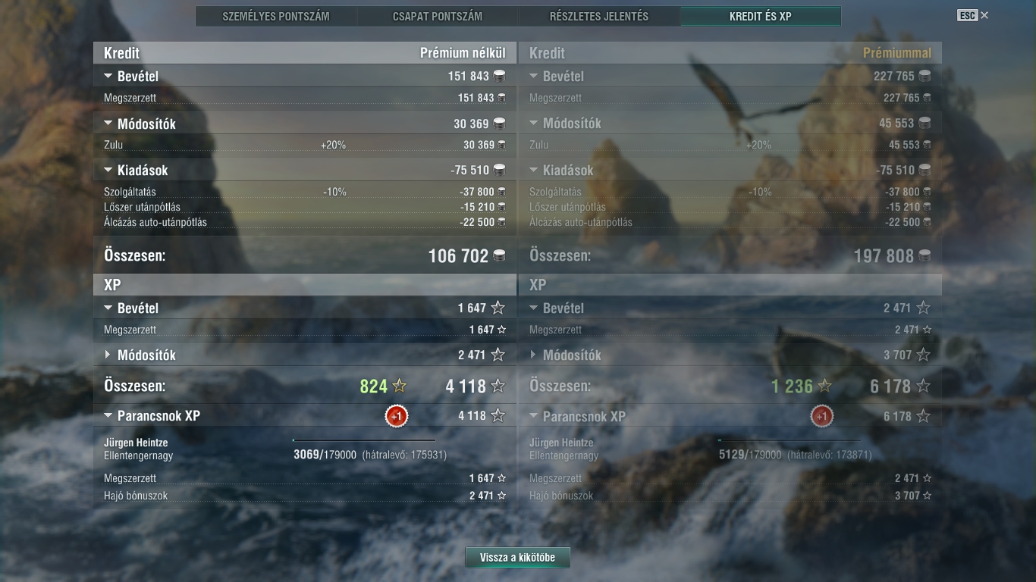Click the star icon beside premium 6 178 total
Image resolution: width=1036 pixels, height=582 pixels.
(x=923, y=386)
